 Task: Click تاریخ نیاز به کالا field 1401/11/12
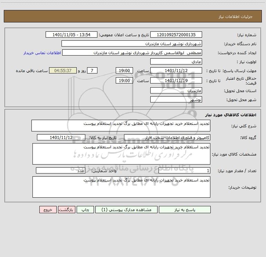(x=61, y=137)
